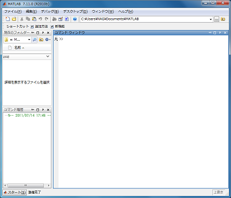231x198 pixels.
Task: Maximize the コマンド履歴 panel
Action: pyautogui.click(x=37, y=110)
